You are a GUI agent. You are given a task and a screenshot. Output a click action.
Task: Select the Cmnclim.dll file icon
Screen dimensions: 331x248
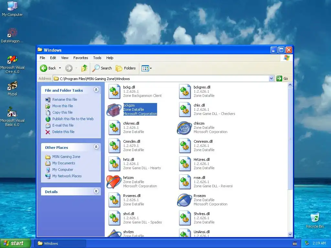coord(114,146)
